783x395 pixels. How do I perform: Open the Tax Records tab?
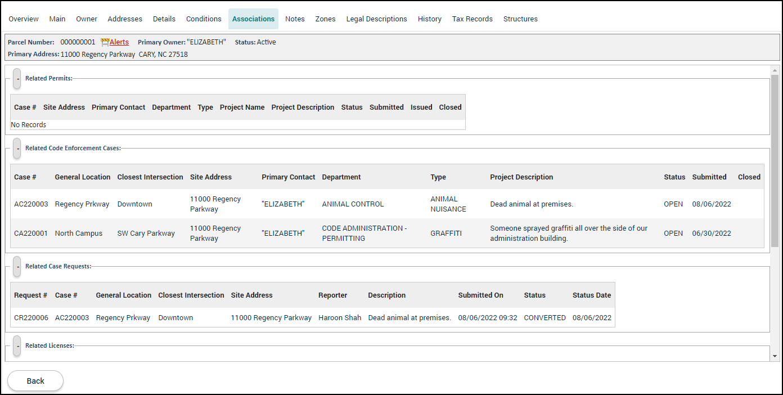(x=472, y=19)
